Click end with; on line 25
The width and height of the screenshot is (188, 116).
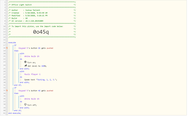[x=25, y=69]
